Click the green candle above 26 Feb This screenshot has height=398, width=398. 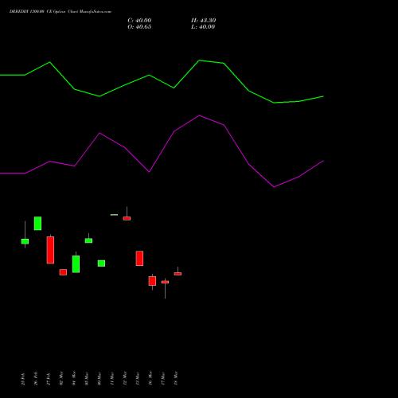click(37, 224)
